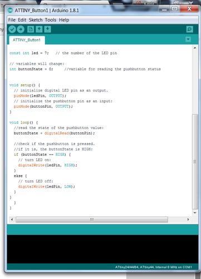The width and height of the screenshot is (201, 279).
Task: Click 'if (buttonState == HIGH)' line
Action: click(x=42, y=155)
